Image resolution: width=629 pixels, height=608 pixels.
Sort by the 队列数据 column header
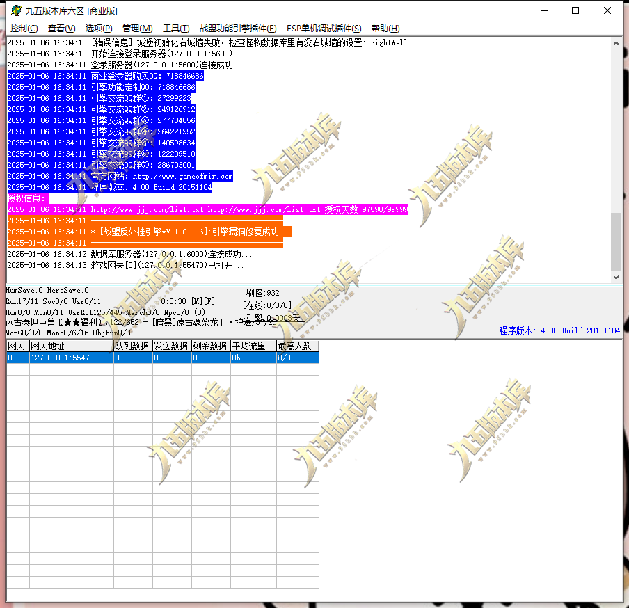pyautogui.click(x=133, y=346)
